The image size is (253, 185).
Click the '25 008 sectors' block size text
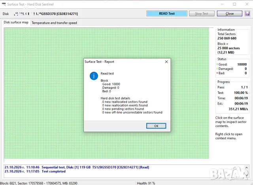click(228, 48)
